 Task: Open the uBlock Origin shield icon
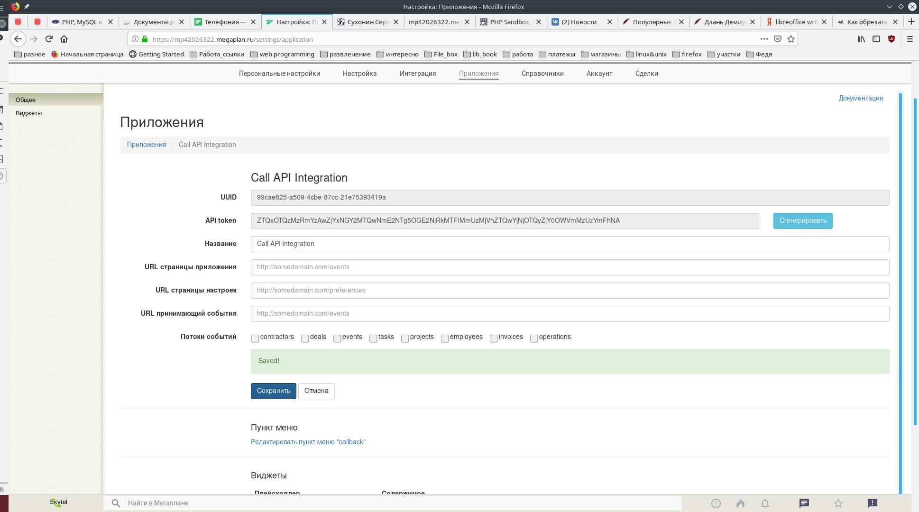point(891,39)
